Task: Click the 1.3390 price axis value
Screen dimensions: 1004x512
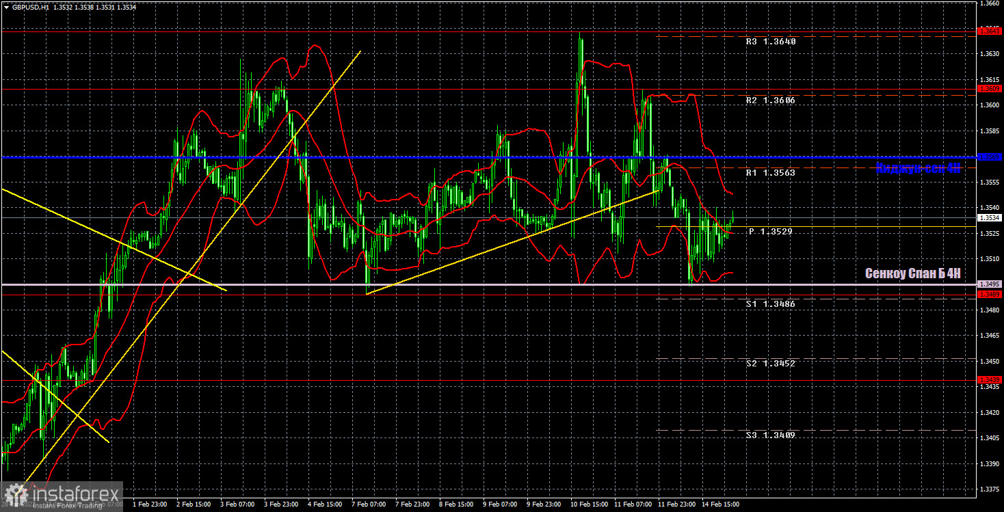Action: (990, 463)
